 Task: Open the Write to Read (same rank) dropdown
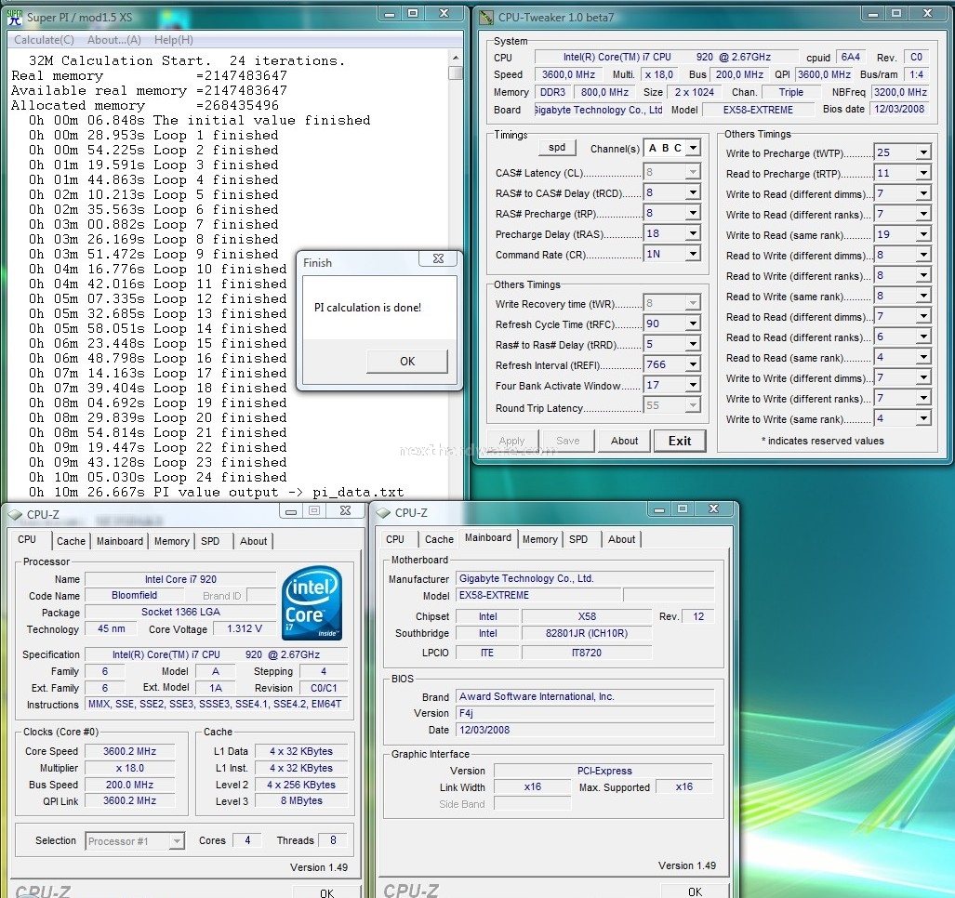click(x=924, y=235)
